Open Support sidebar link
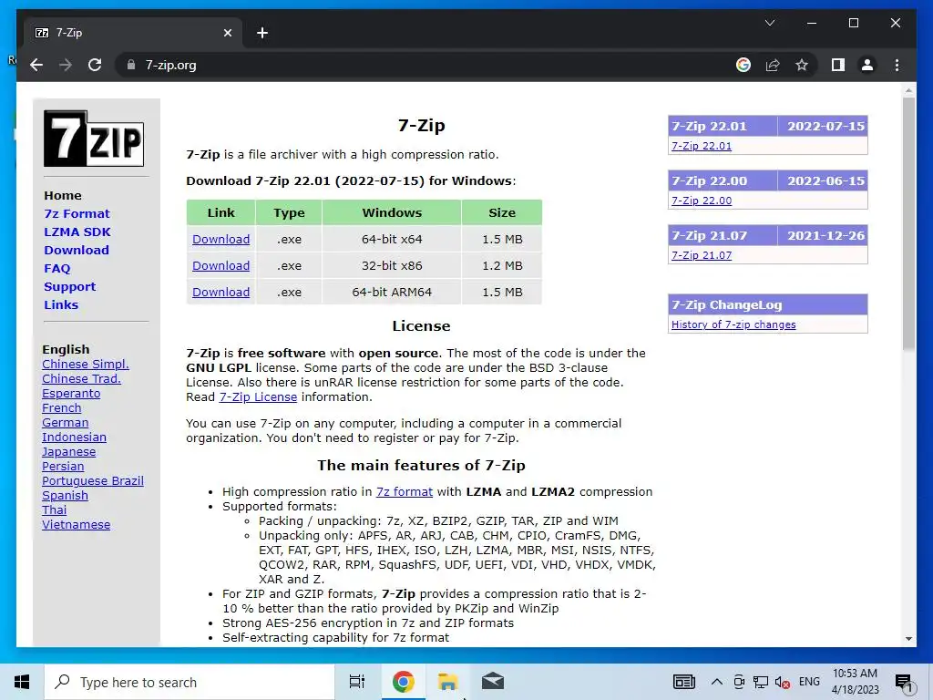 (69, 287)
